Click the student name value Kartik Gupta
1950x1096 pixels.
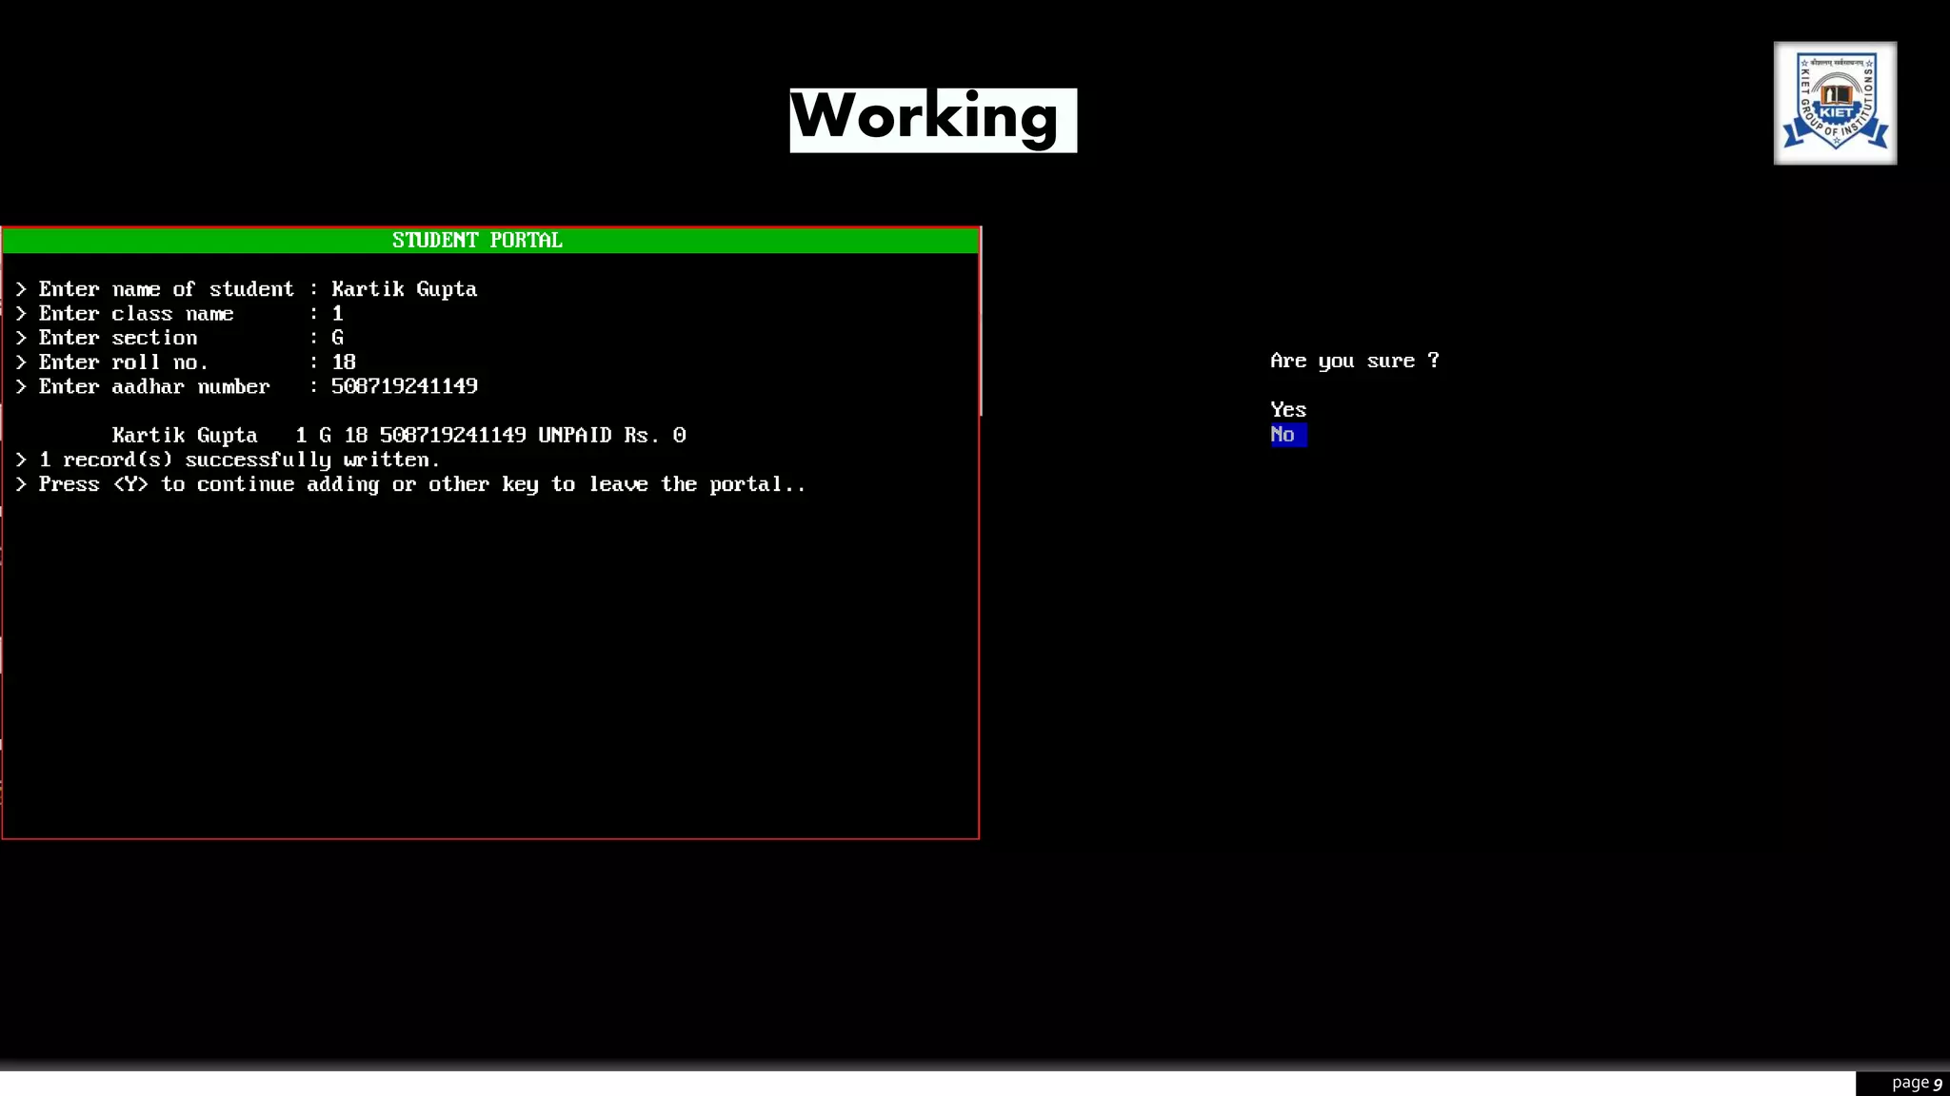(404, 289)
